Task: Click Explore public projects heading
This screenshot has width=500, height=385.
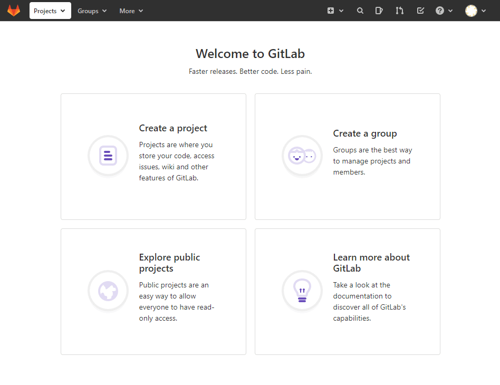Action: coord(170,263)
